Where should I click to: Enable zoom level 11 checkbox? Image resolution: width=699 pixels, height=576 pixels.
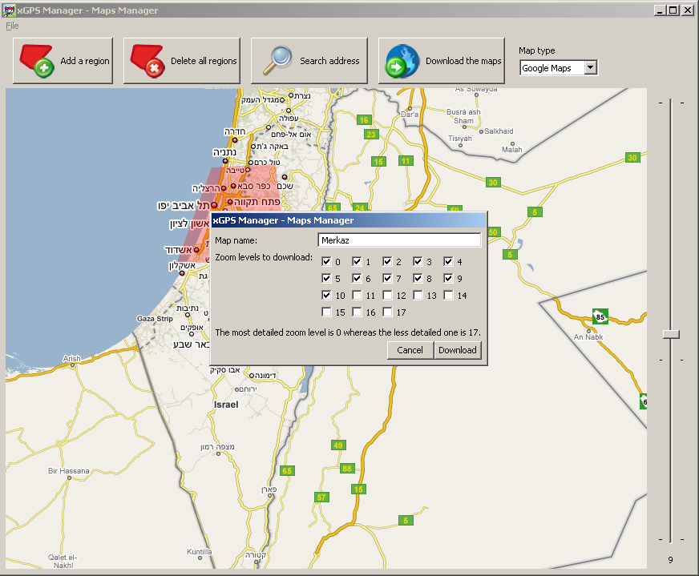(357, 296)
